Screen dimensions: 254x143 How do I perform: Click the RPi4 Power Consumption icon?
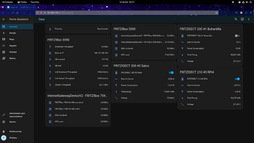(183, 91)
